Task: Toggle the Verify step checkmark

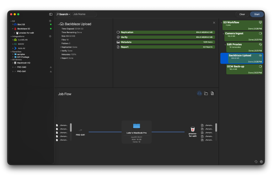Action: 118,37
